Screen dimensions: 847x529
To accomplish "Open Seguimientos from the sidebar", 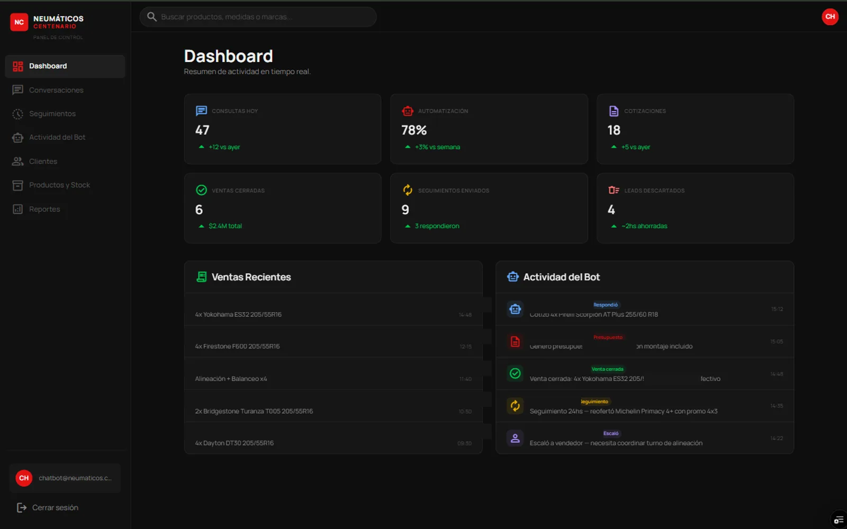I will (x=65, y=114).
